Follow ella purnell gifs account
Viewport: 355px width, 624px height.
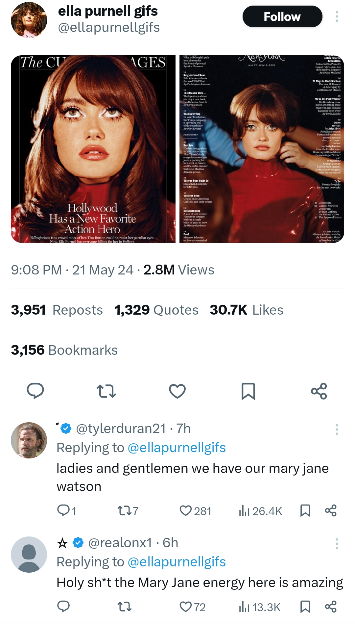point(282,16)
